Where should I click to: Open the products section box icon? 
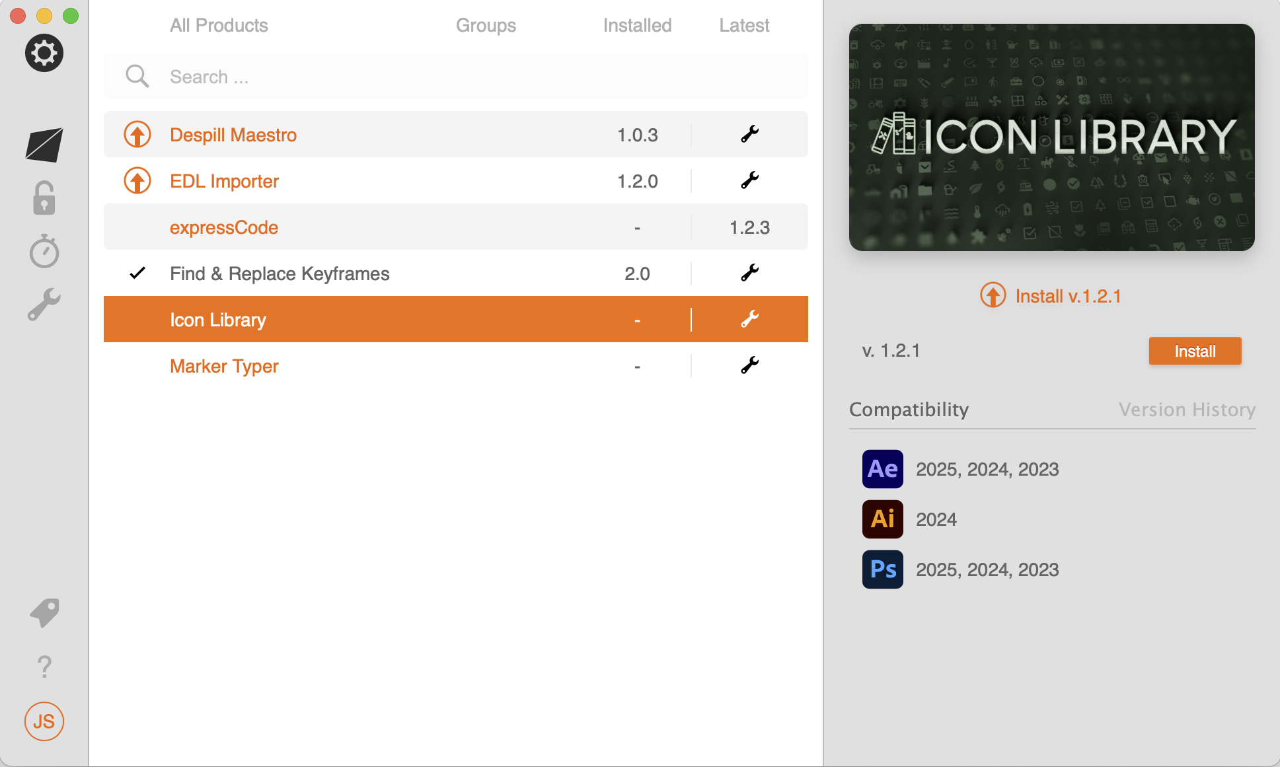point(44,145)
